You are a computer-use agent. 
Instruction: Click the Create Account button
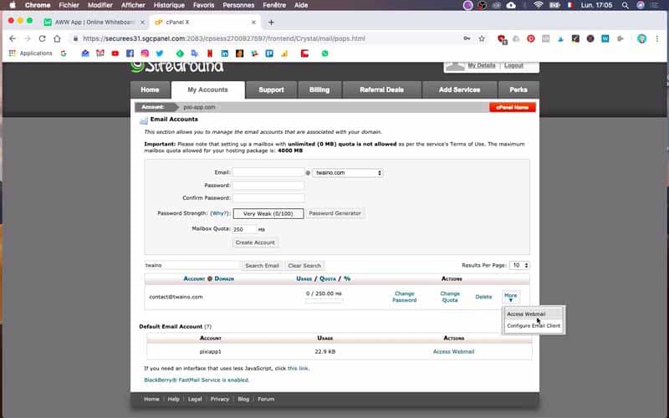(x=255, y=242)
